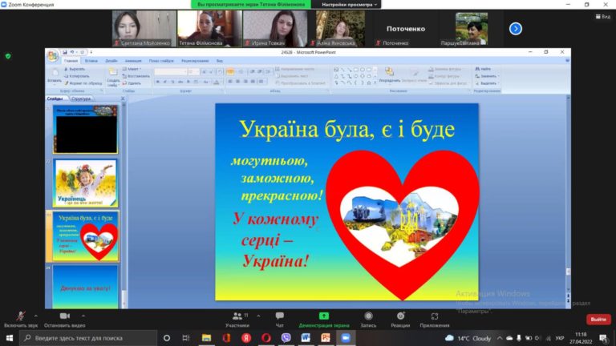Unmute microphone with Включить звук

pyautogui.click(x=21, y=316)
